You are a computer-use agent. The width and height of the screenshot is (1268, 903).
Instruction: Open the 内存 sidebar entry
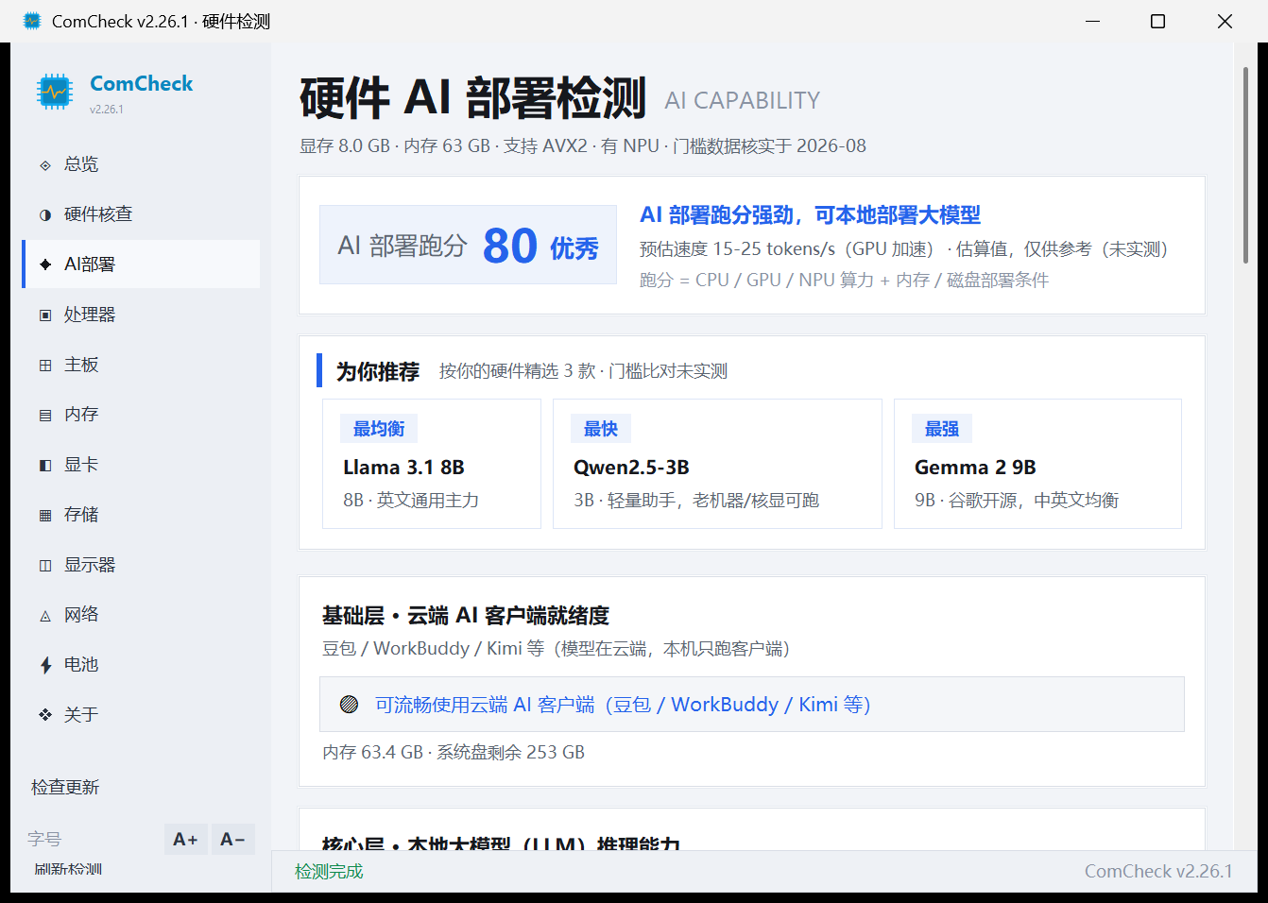point(141,415)
